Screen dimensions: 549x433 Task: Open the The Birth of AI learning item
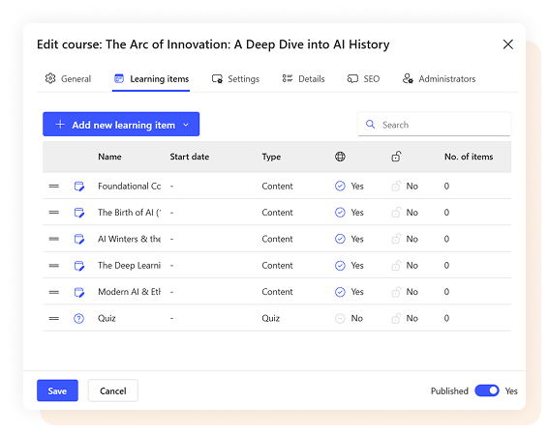point(129,213)
